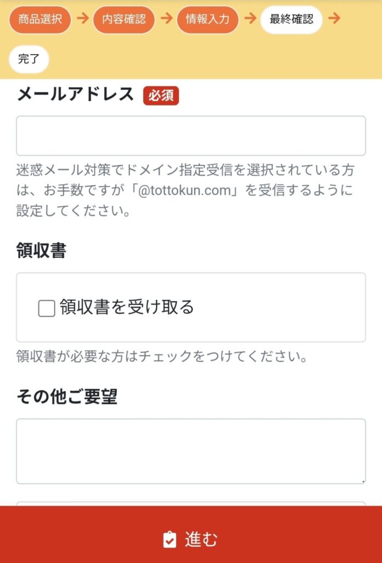Select the 内容確認 step pill
The width and height of the screenshot is (382, 563).
pyautogui.click(x=124, y=20)
